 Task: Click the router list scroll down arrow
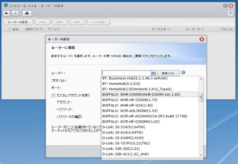click(201, 155)
